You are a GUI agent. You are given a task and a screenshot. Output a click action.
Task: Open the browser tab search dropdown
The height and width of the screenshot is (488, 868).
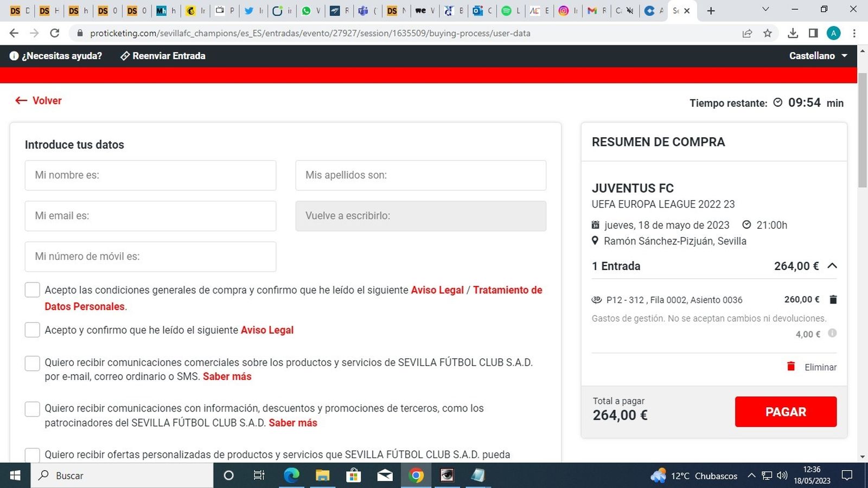[x=765, y=9]
